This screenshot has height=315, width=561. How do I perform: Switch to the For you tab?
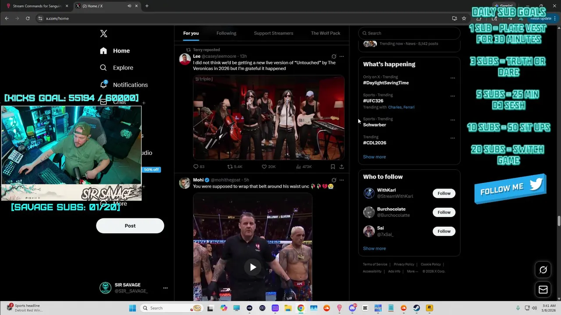[x=191, y=33]
